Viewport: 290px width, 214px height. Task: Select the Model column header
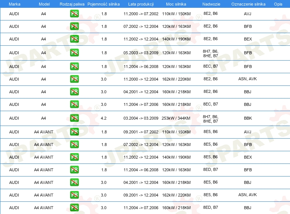44,4
